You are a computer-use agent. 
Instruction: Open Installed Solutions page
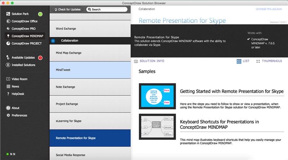[x=23, y=65]
